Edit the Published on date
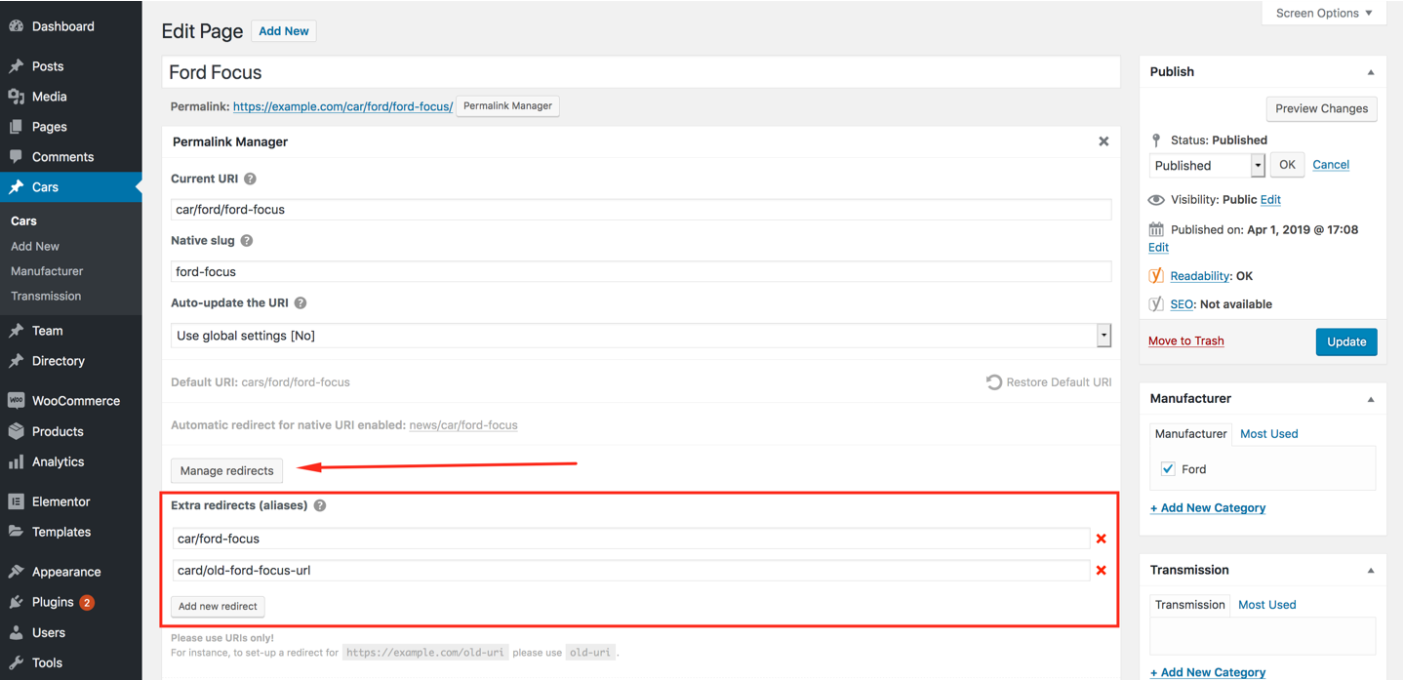The image size is (1404, 680). point(1158,248)
